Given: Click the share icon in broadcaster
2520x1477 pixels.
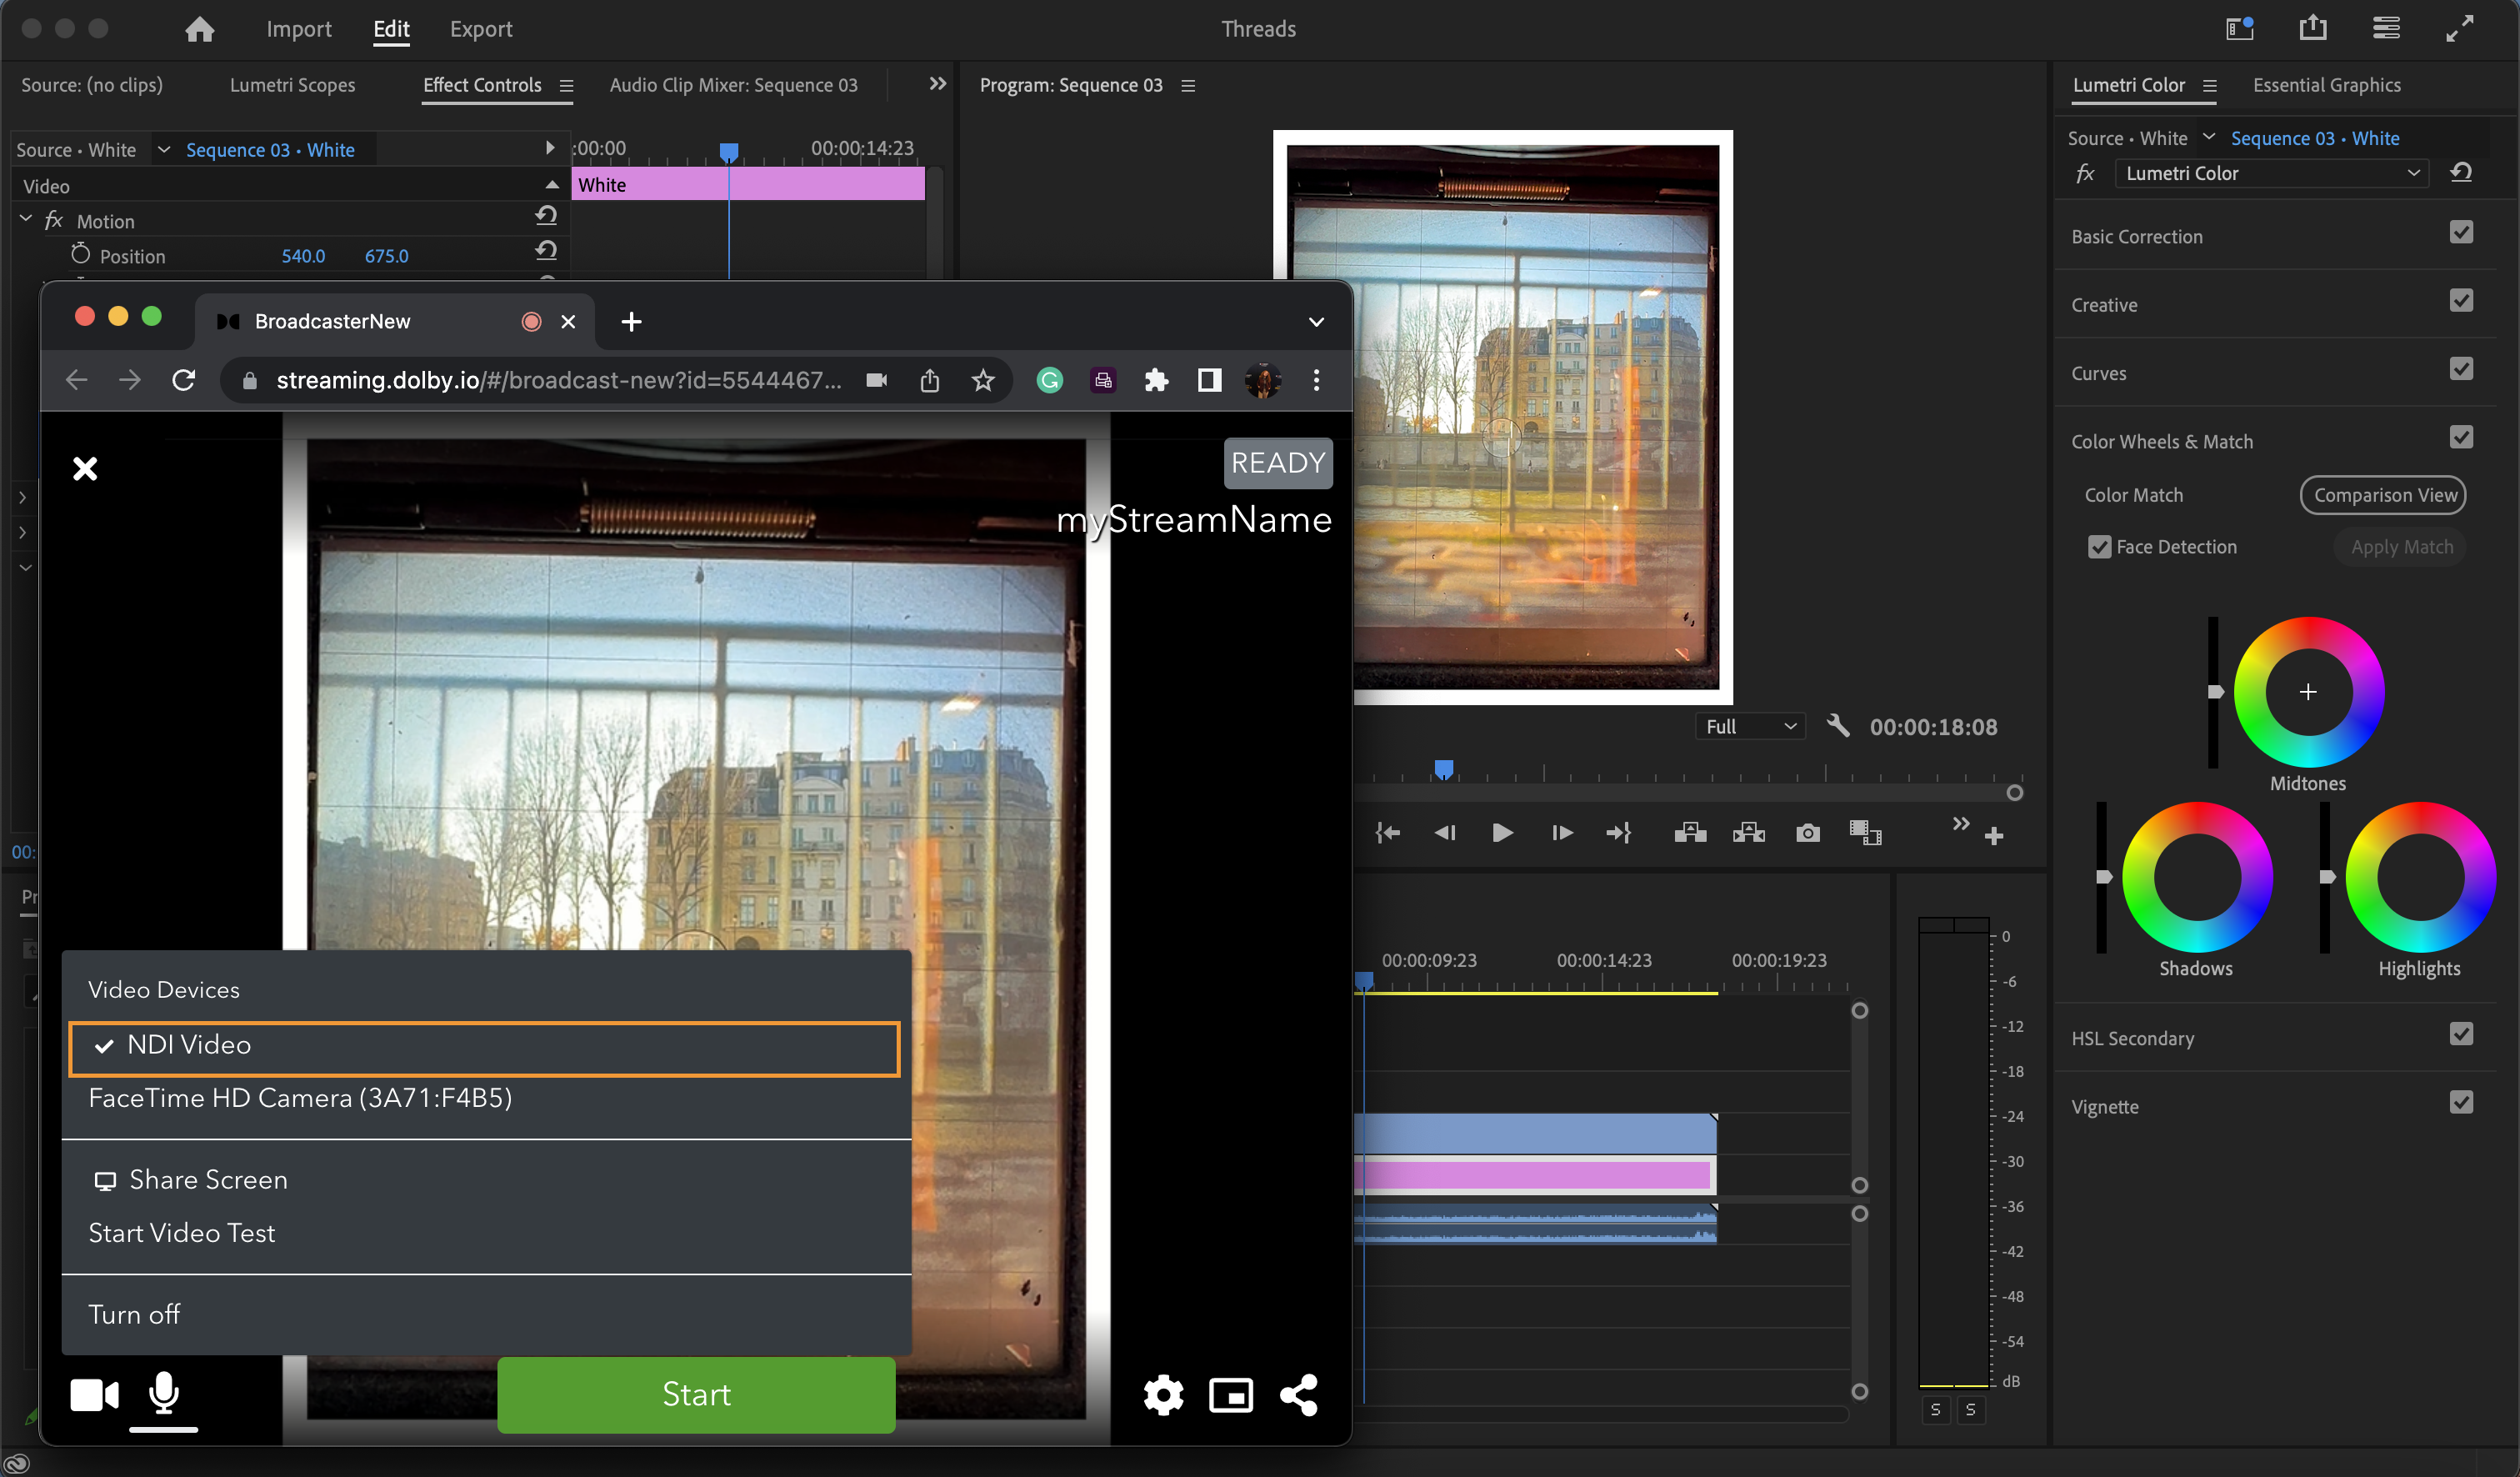Looking at the screenshot, I should click(1299, 1394).
